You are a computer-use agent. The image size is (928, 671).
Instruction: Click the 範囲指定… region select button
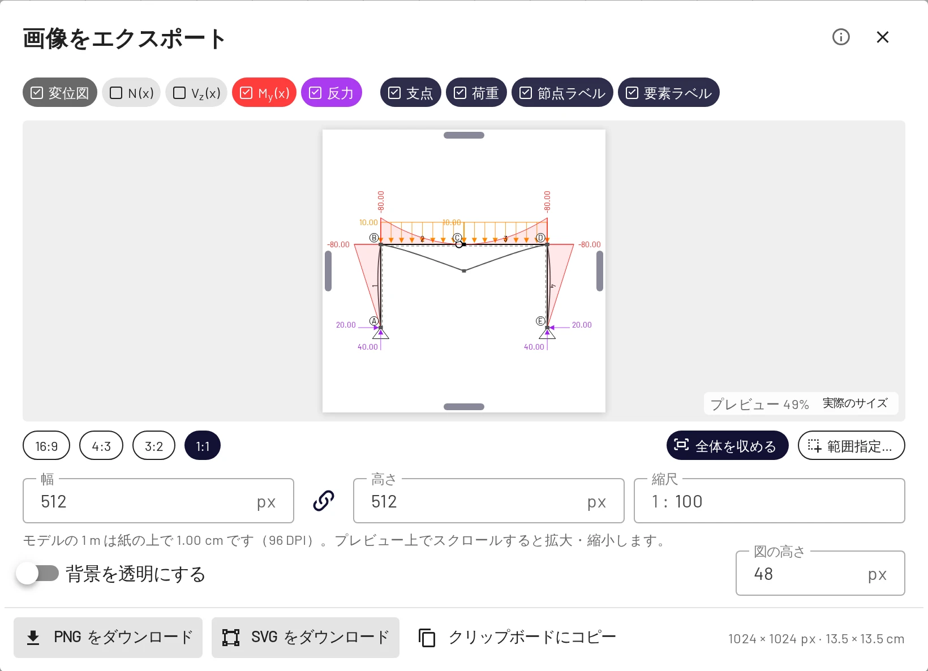852,446
